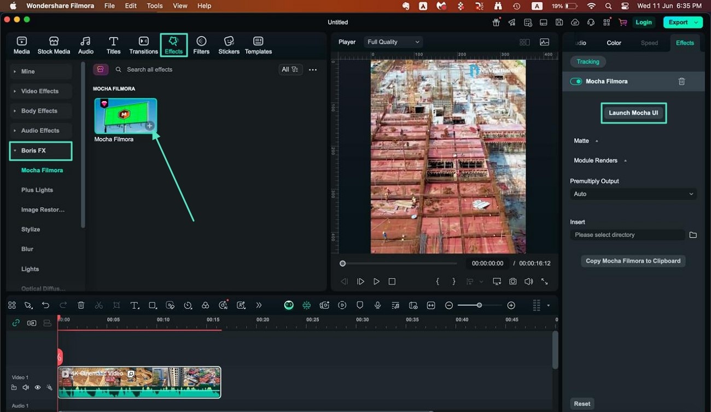Add a marker with shield icon

tap(360, 305)
